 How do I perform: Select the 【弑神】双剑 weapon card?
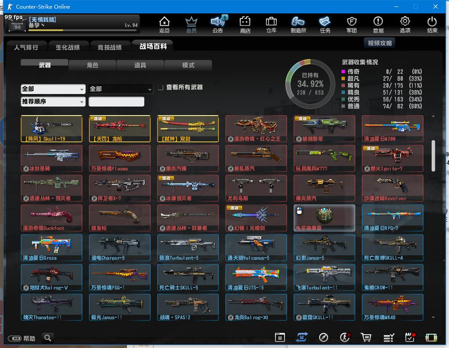tap(188, 129)
